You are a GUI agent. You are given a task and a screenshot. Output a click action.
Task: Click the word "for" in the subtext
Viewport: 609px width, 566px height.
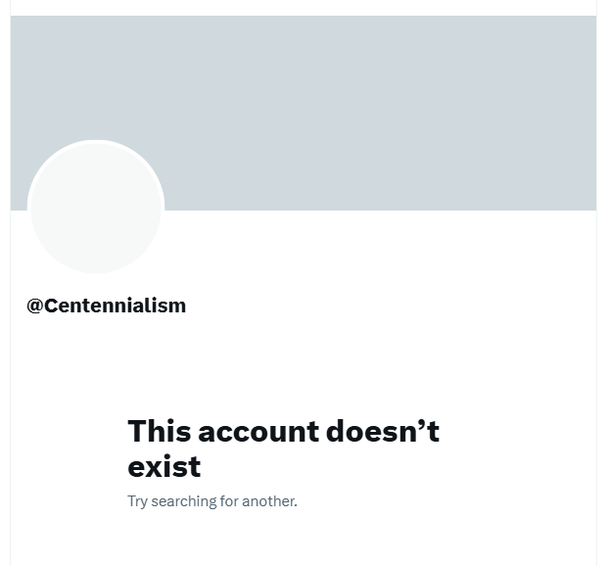(x=229, y=501)
